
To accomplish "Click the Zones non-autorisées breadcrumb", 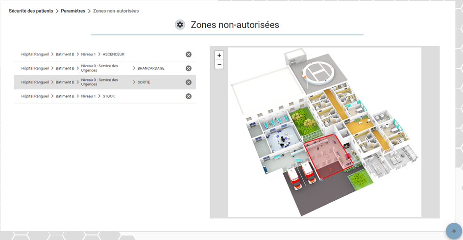I will 116,11.
